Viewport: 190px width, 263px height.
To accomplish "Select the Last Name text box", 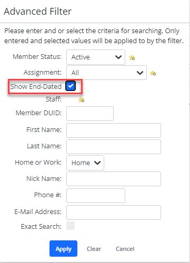I will [x=114, y=147].
